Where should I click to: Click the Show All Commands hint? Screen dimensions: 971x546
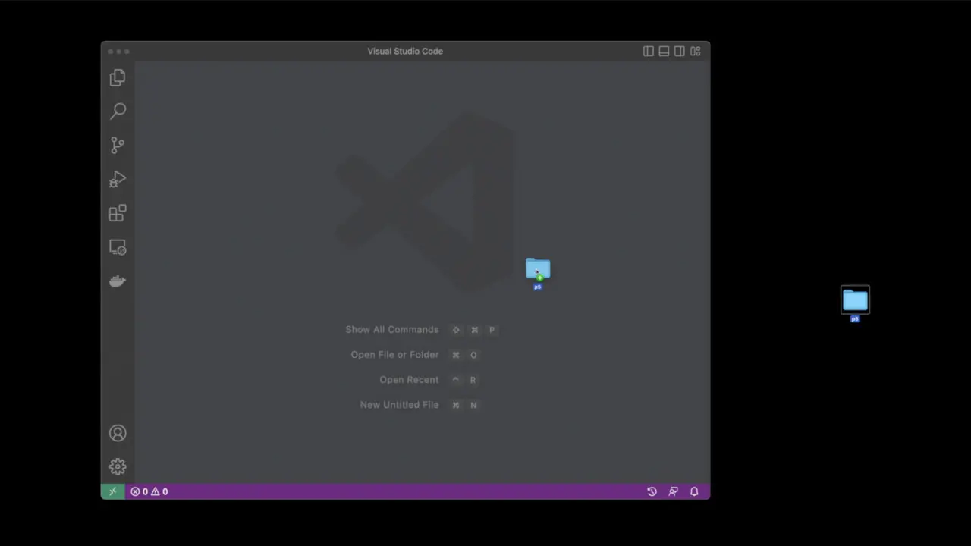coord(391,330)
